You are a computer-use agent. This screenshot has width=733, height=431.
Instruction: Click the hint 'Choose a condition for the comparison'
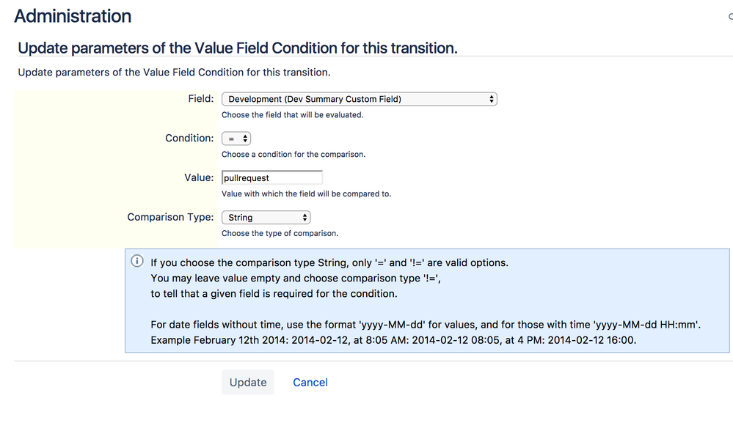[x=293, y=155]
